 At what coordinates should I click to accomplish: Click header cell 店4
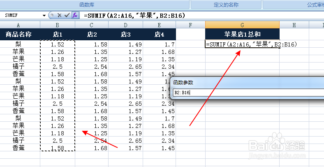(x=159, y=34)
